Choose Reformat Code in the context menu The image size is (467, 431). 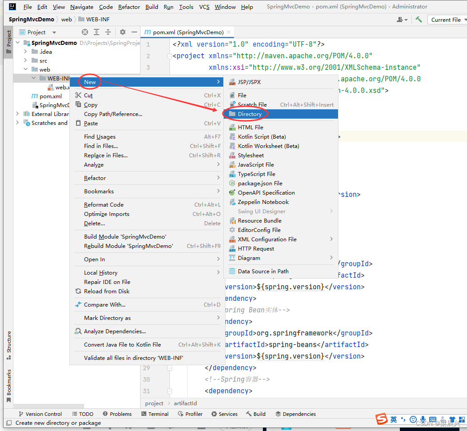(104, 205)
